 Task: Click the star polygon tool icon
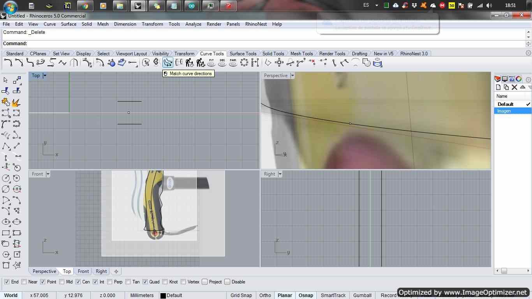[16, 266]
